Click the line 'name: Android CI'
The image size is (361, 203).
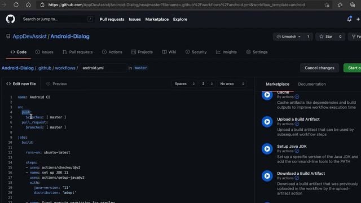point(34,97)
